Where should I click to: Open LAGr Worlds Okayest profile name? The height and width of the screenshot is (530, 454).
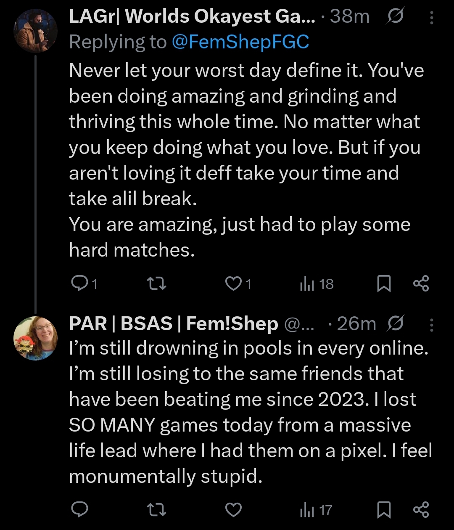coord(192,17)
